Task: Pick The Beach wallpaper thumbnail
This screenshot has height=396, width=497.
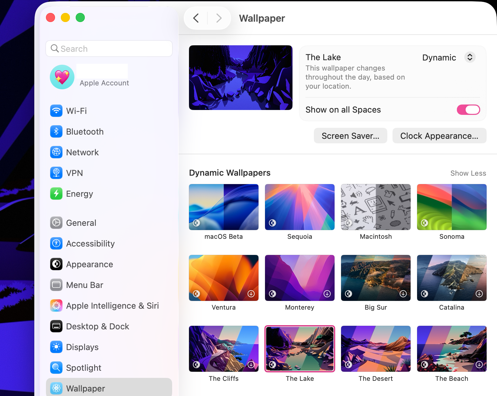Action: 452,349
